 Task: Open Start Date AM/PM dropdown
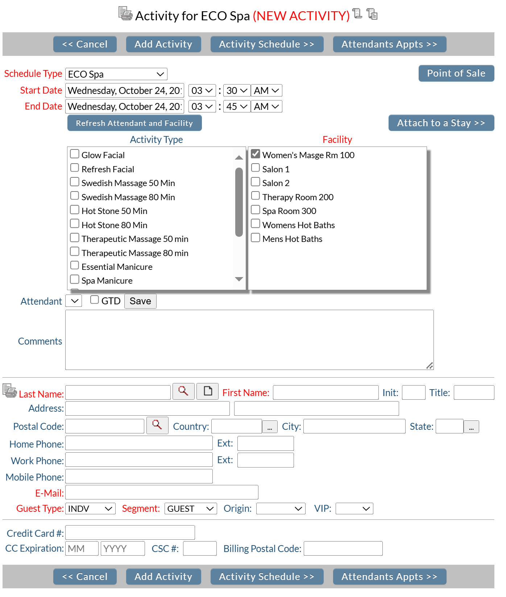click(266, 90)
